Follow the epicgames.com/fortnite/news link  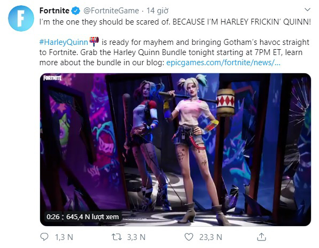(x=223, y=63)
